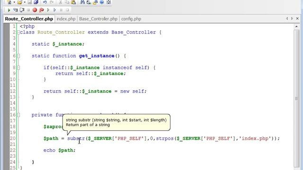The image size is (303, 170).
Task: Click the Find binoculars icon
Action: coord(82,2)
